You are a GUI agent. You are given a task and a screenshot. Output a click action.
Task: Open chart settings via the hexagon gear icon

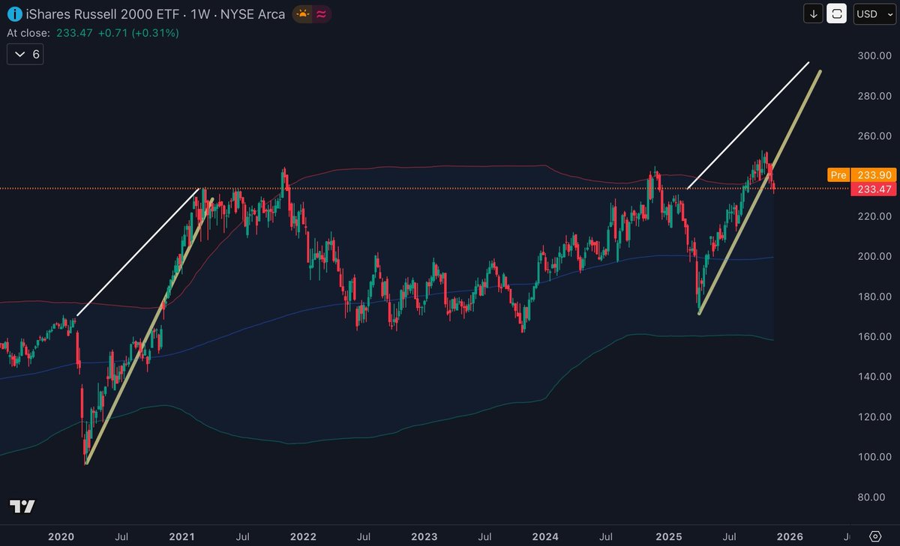[x=874, y=536]
